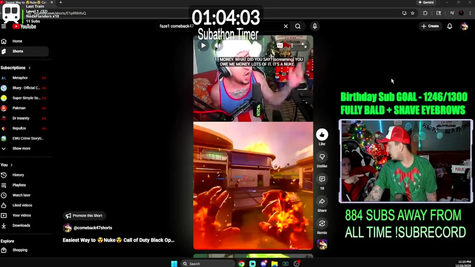Go to Home in sidebar
475x267 pixels.
pyautogui.click(x=24, y=41)
